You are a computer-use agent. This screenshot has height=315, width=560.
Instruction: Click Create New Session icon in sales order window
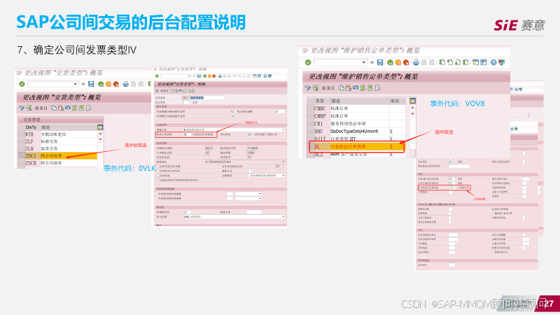point(475,62)
